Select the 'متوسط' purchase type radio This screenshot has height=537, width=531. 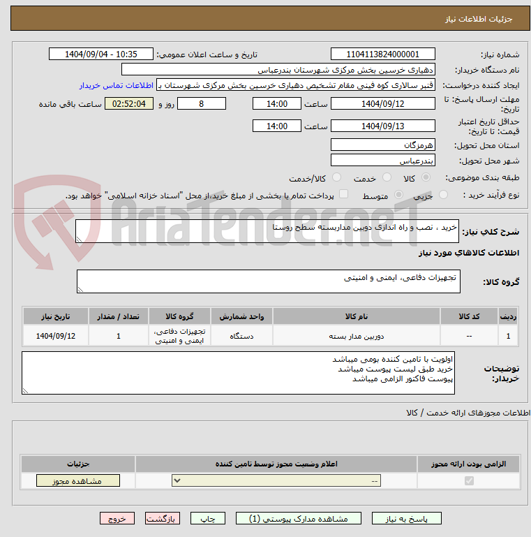tap(398, 195)
